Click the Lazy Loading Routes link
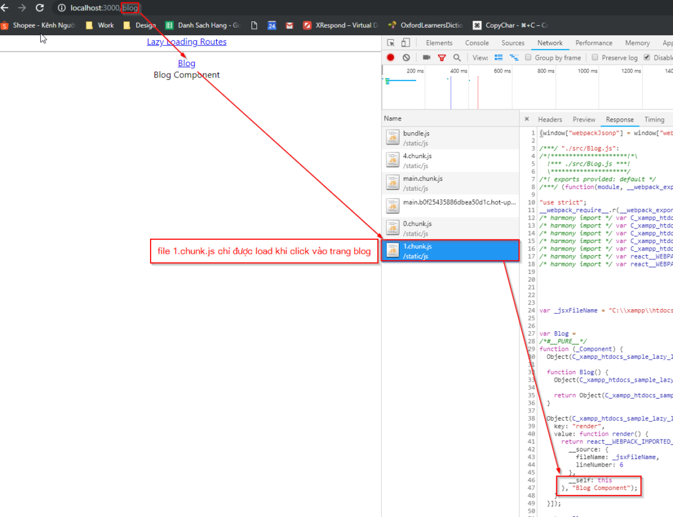 187,42
